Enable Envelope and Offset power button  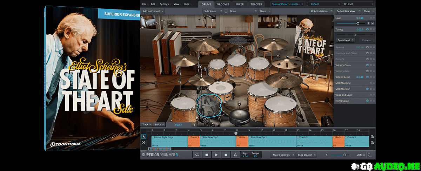click(367, 53)
